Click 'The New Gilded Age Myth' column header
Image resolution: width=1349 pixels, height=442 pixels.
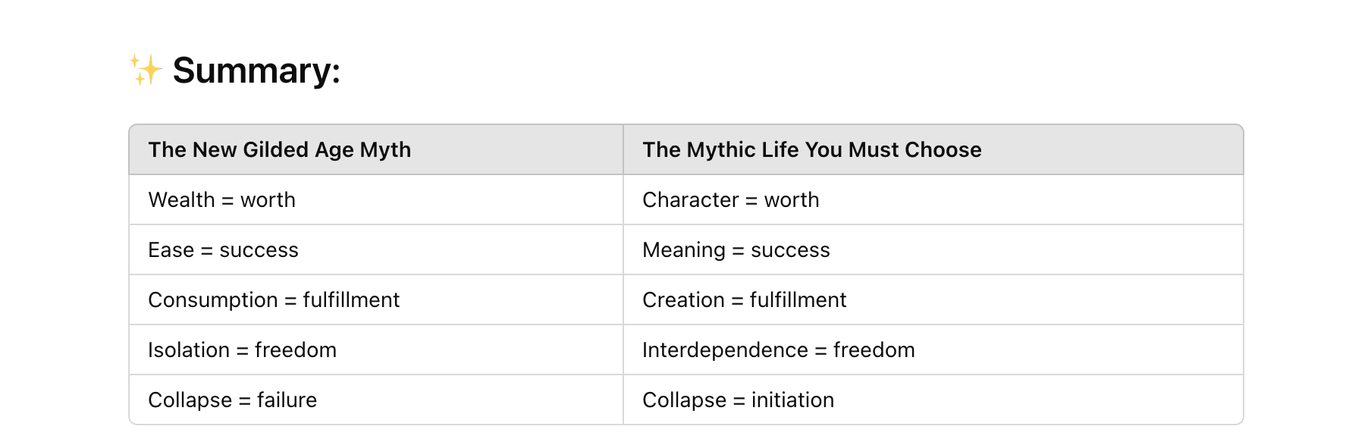(376, 150)
